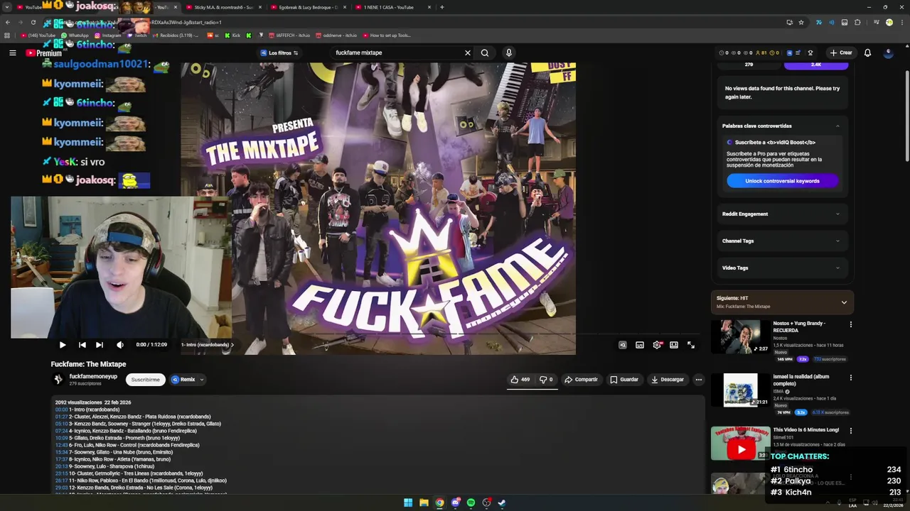Open options menu for Nostos RECUERDA video

point(850,324)
